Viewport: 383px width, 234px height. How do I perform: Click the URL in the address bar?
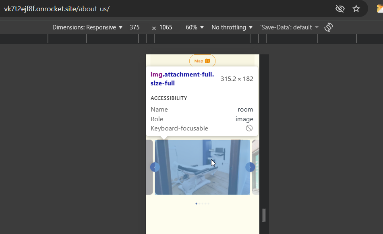pos(57,9)
